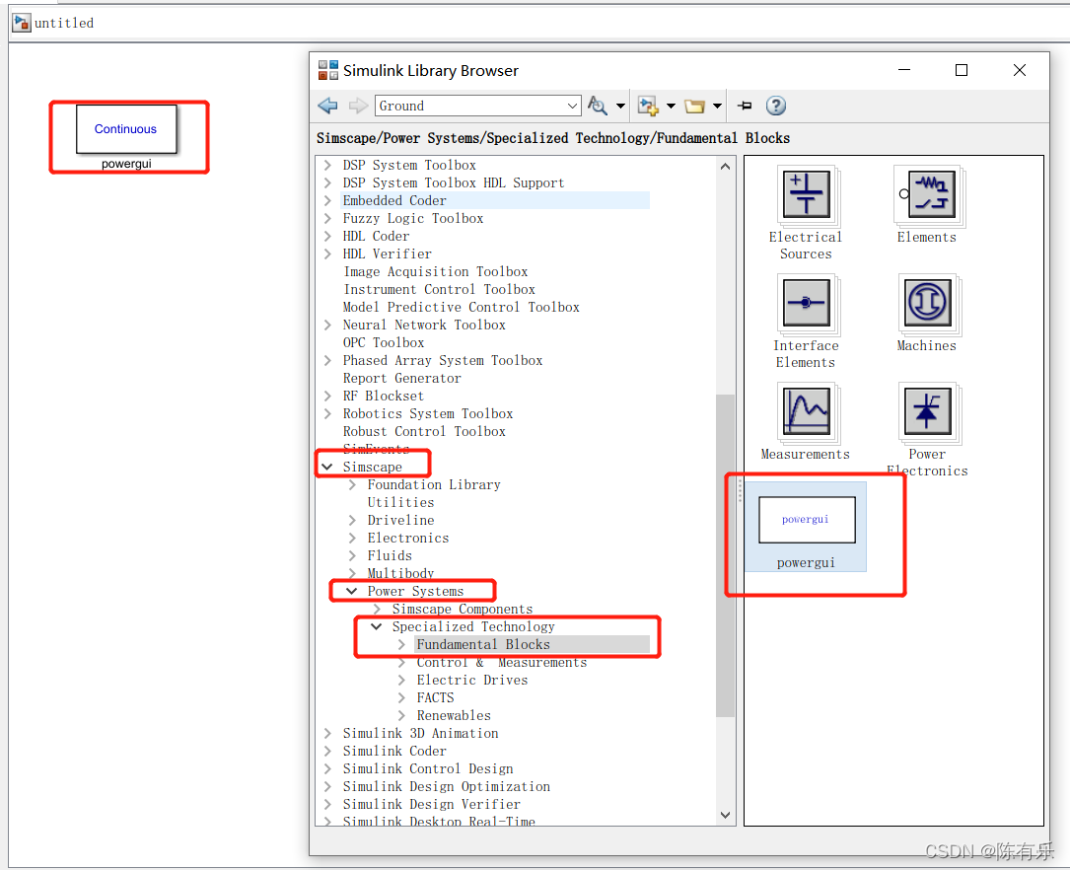Screen dimensions: 1070x870
Task: Expand the FACTS node
Action: coord(401,697)
